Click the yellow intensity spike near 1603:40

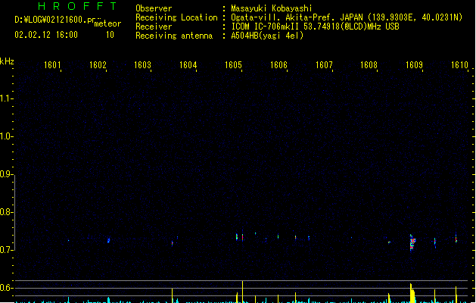click(x=172, y=295)
